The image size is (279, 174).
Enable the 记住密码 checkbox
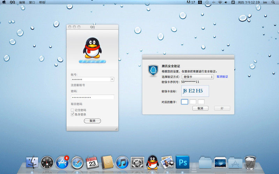point(73,110)
